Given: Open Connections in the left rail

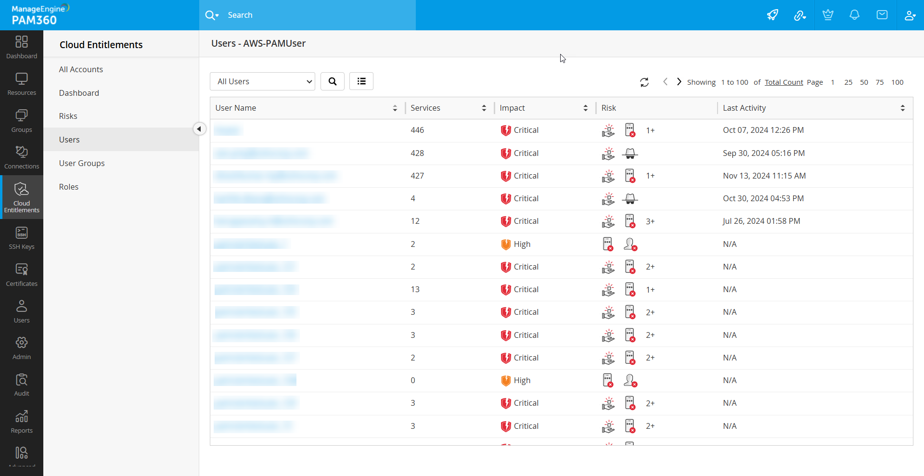Looking at the screenshot, I should pyautogui.click(x=22, y=157).
